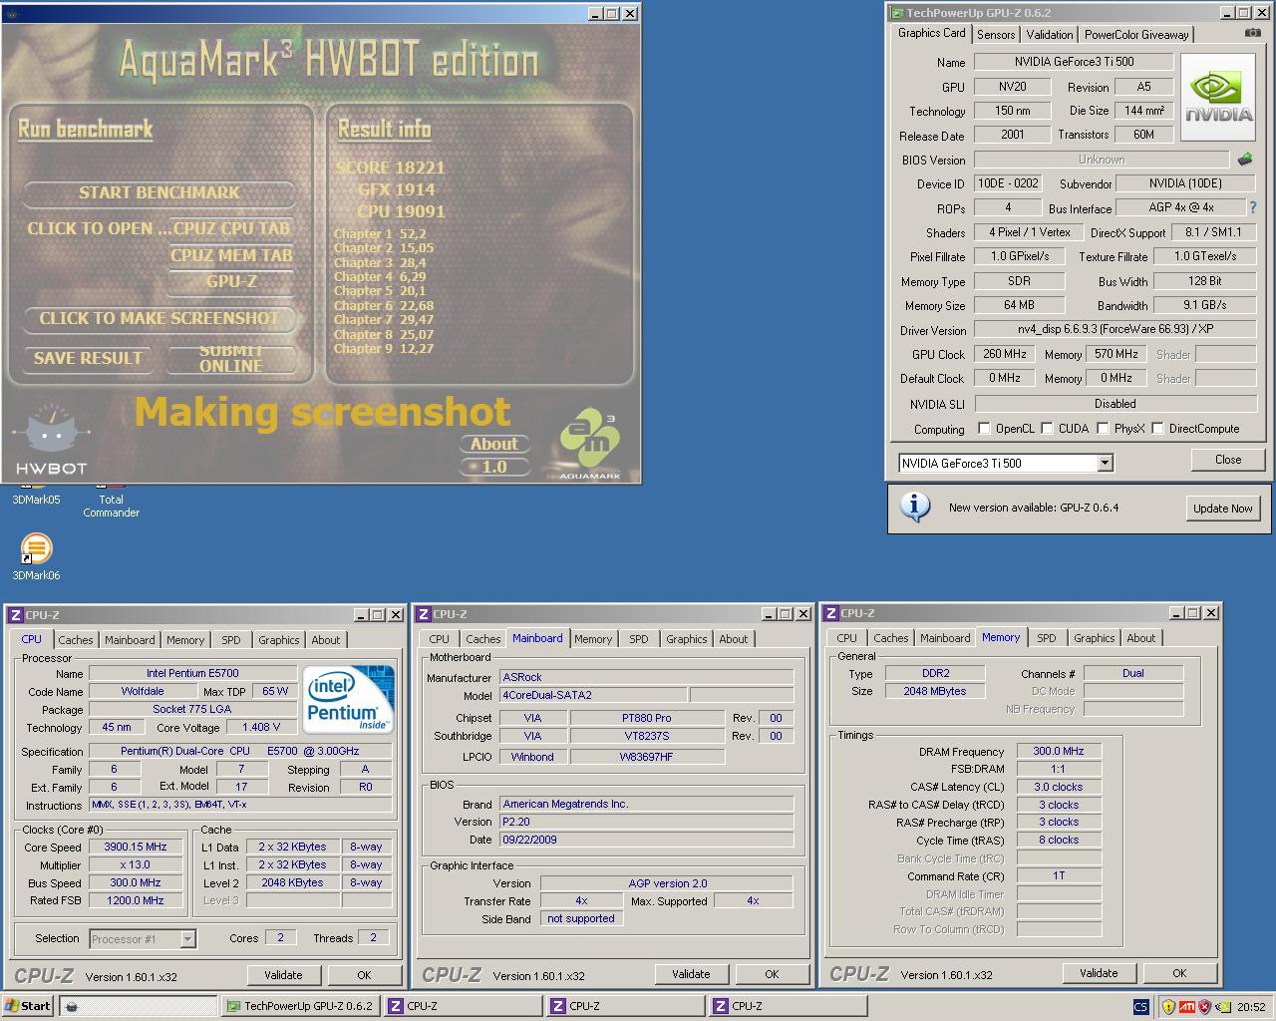
Task: Click the Start button
Action: 28,1006
